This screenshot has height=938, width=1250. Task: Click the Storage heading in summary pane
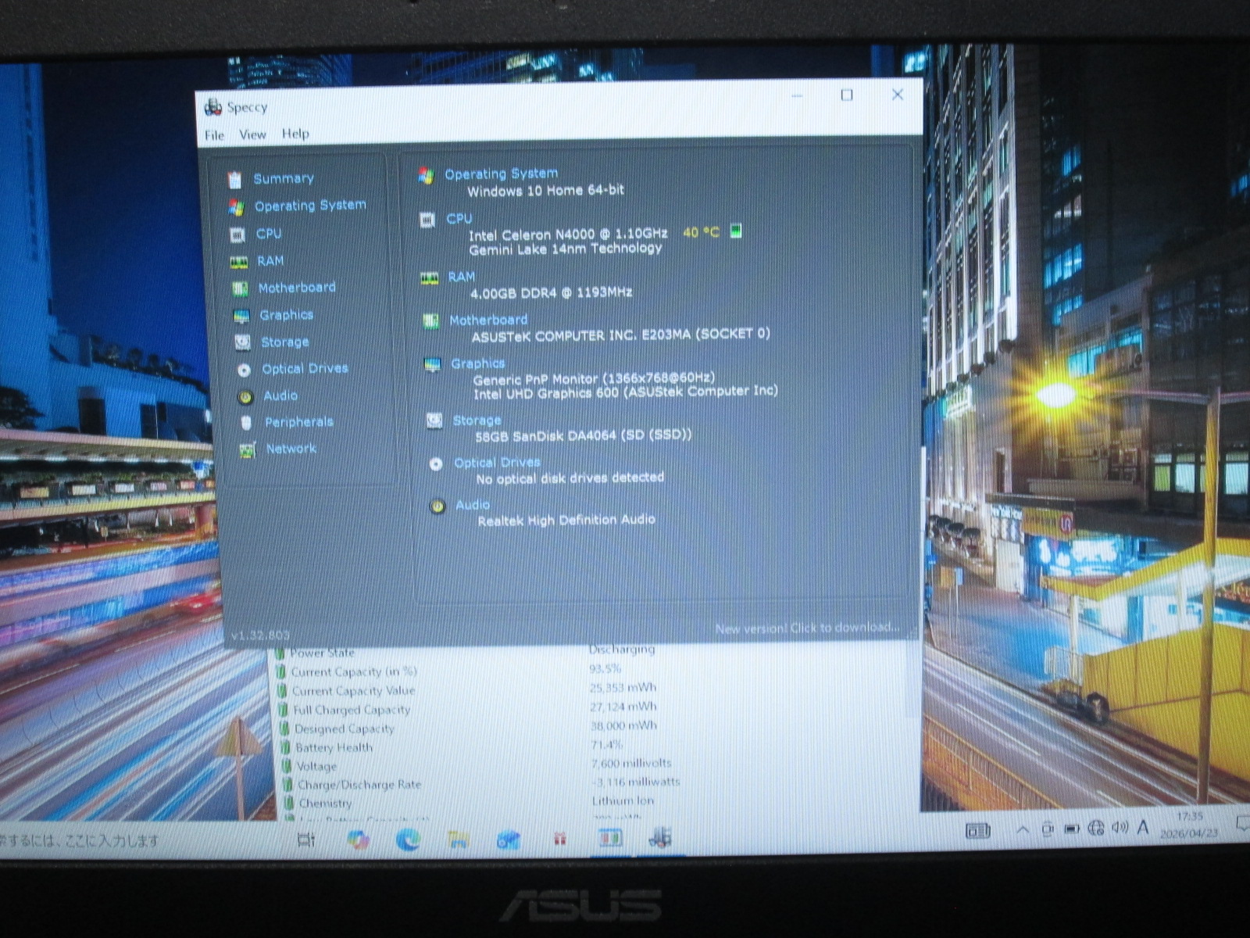(477, 421)
